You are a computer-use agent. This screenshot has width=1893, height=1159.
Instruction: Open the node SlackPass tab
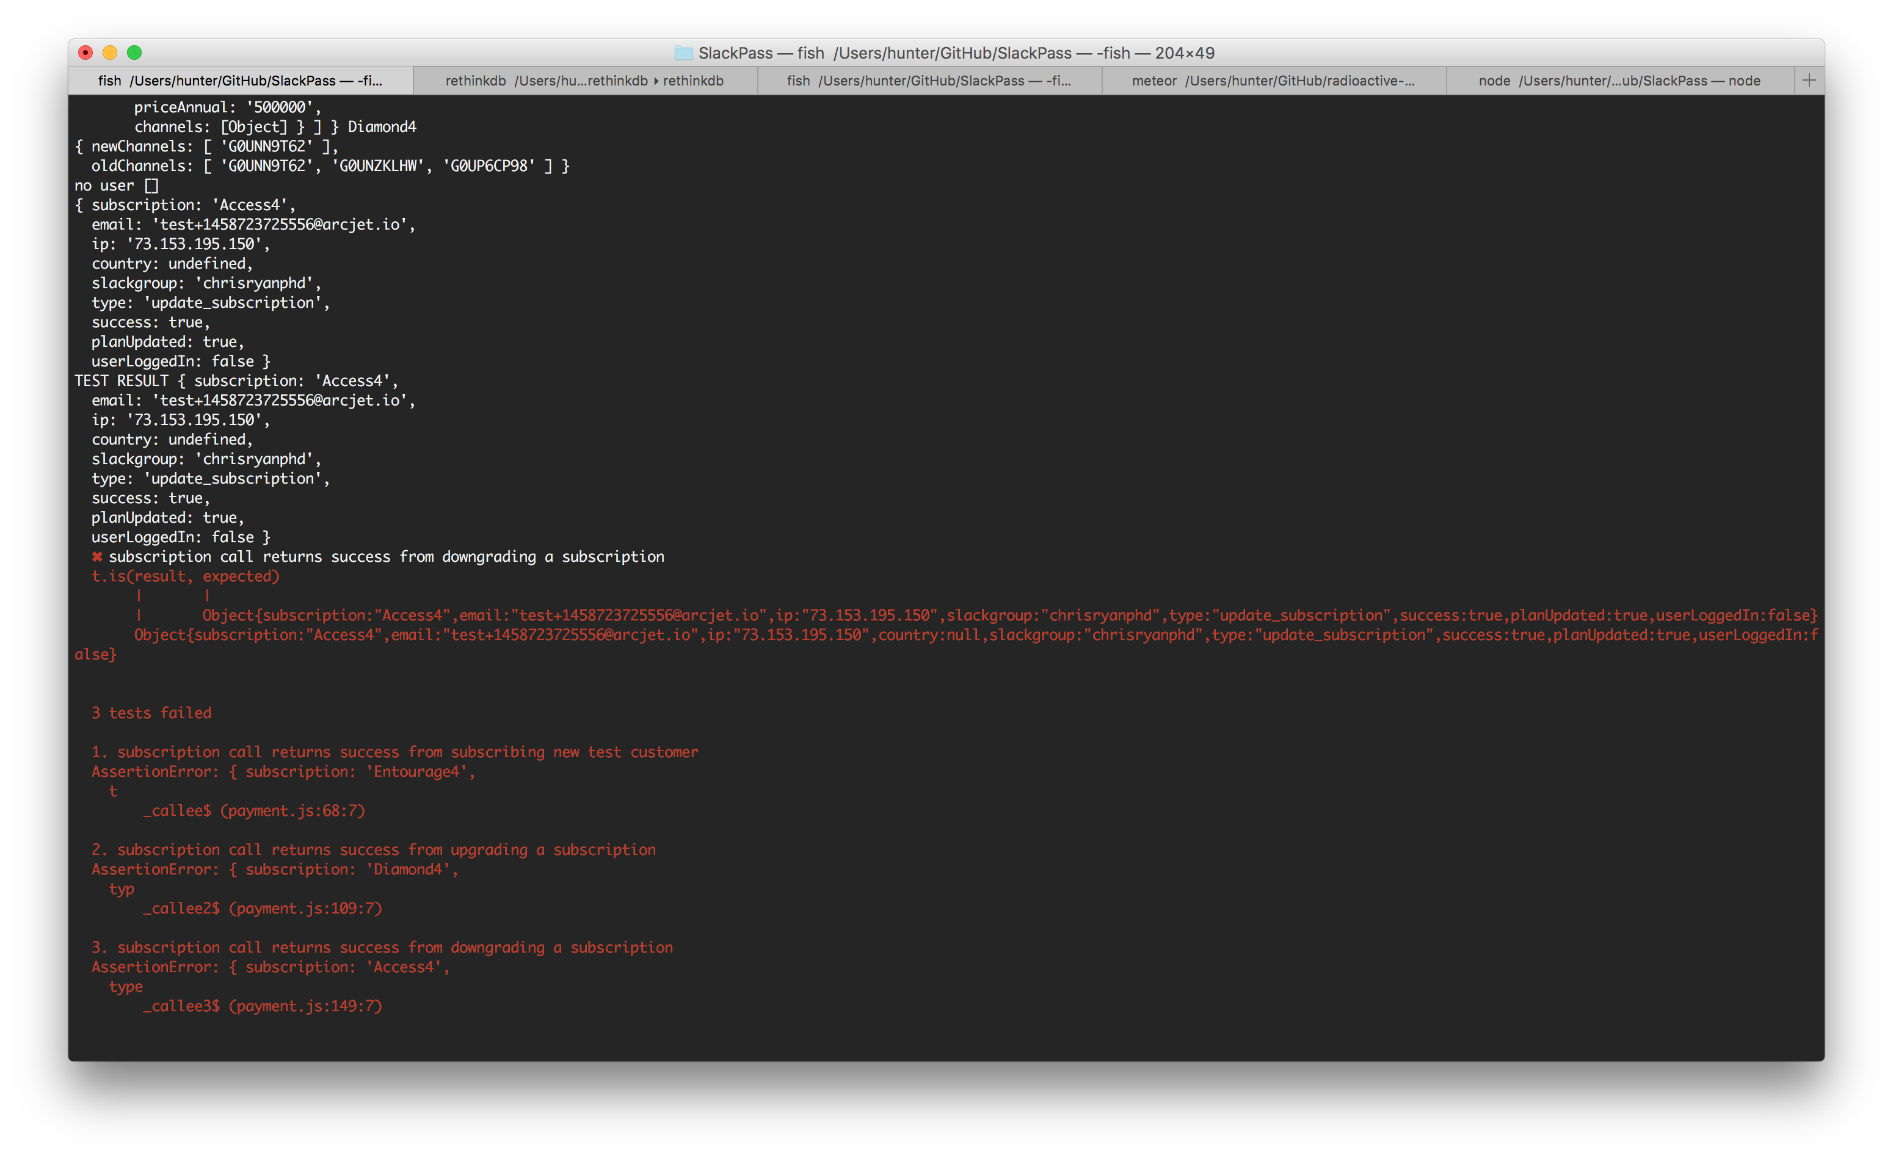point(1619,81)
